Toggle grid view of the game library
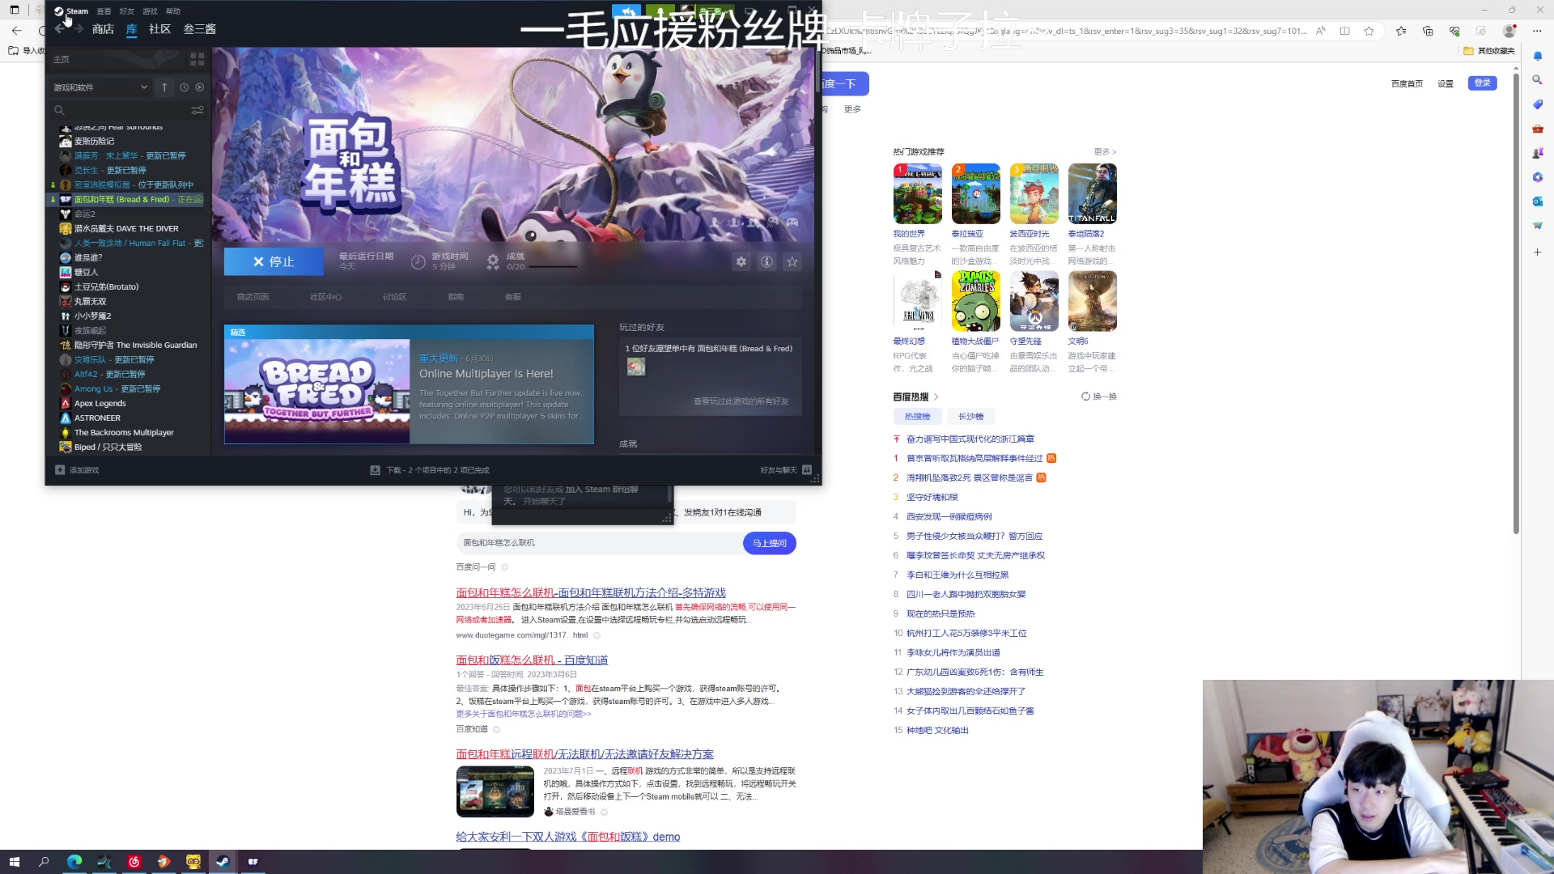 click(x=197, y=59)
